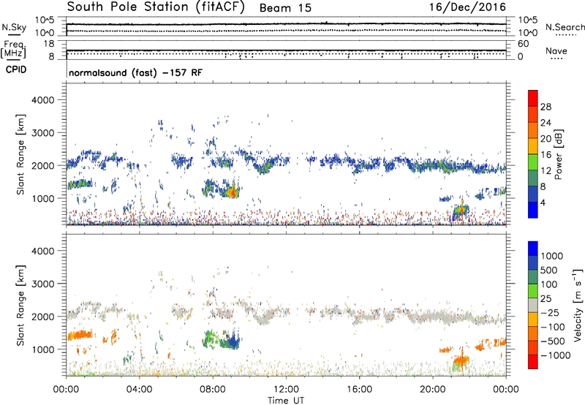
Task: Click the '12:00' time tick label
Action: [x=286, y=390]
